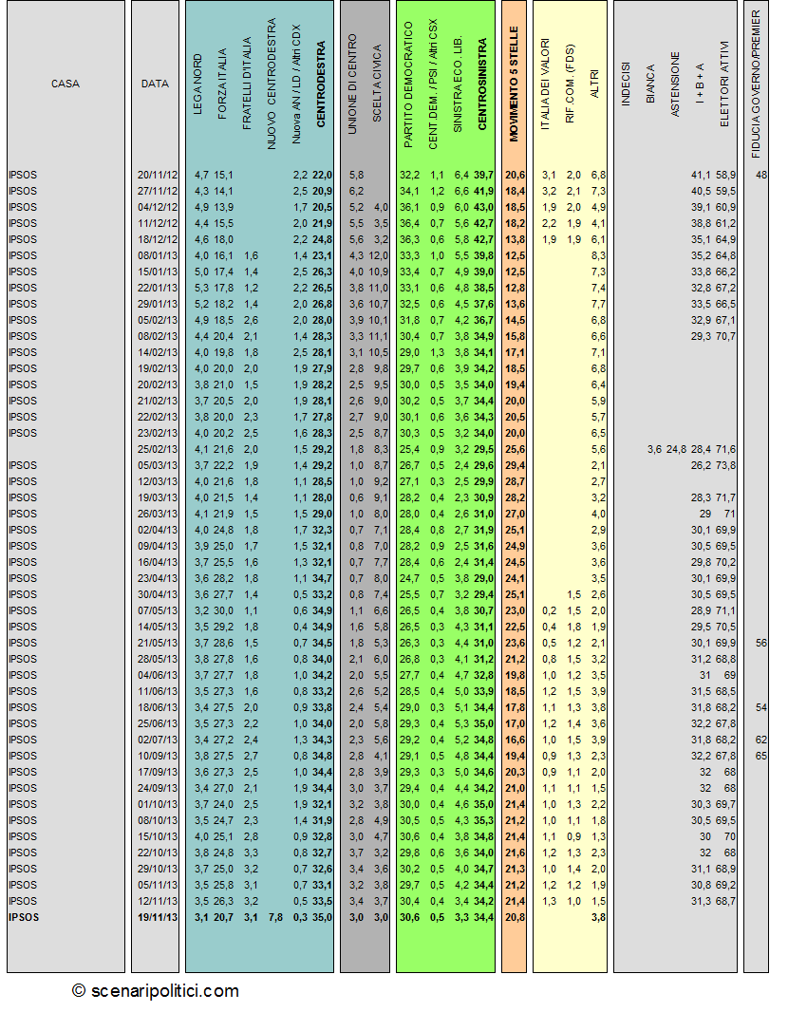Click the bold IPSOS in last row
This screenshot has width=788, height=1012.
[24, 917]
